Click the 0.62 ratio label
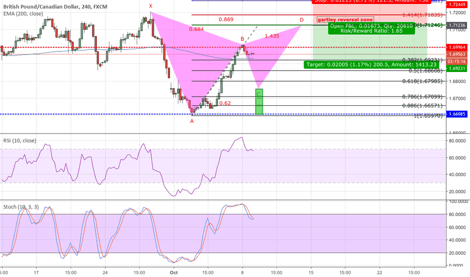Viewport: 470px width, 277px height. coord(225,103)
